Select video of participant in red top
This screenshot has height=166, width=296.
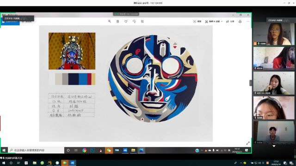274,59
